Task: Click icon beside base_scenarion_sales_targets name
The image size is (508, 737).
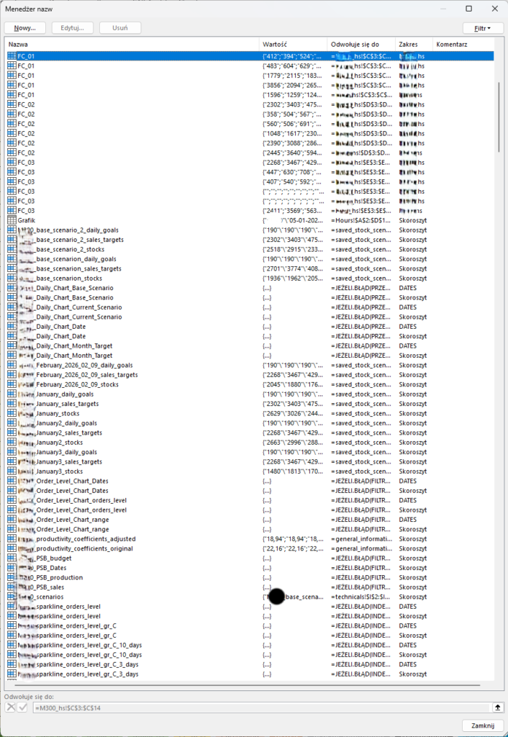Action: click(12, 268)
